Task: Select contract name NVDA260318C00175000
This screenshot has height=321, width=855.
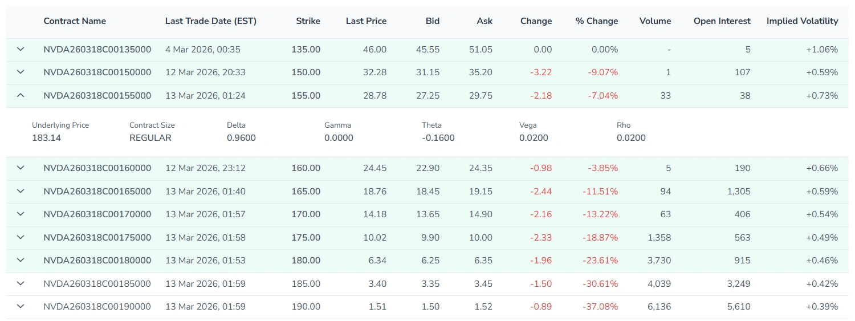Action: click(x=97, y=238)
